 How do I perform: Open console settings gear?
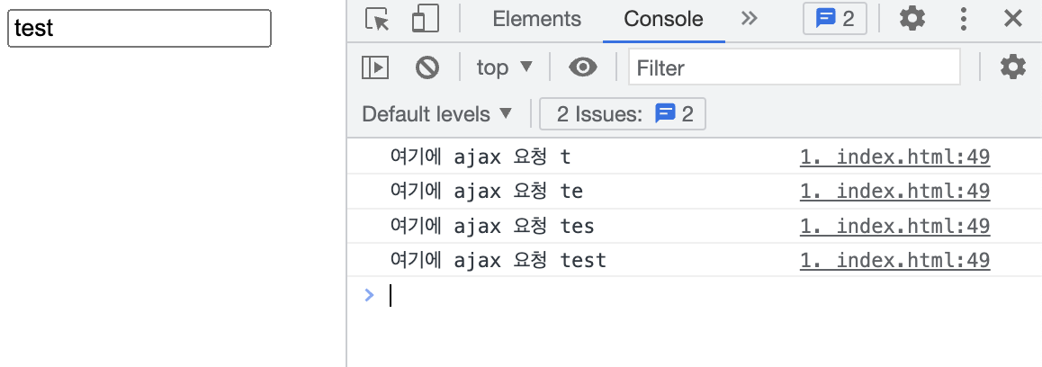1013,67
